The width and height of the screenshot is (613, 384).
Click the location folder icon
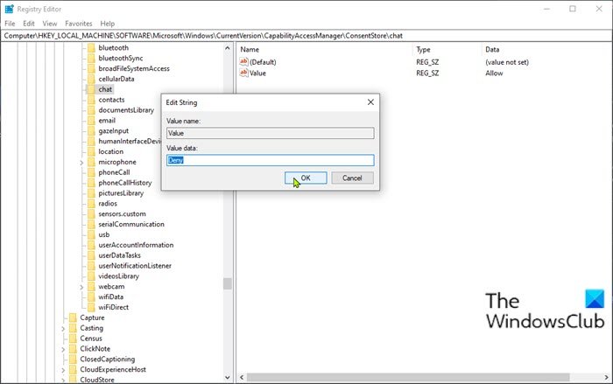pos(91,151)
